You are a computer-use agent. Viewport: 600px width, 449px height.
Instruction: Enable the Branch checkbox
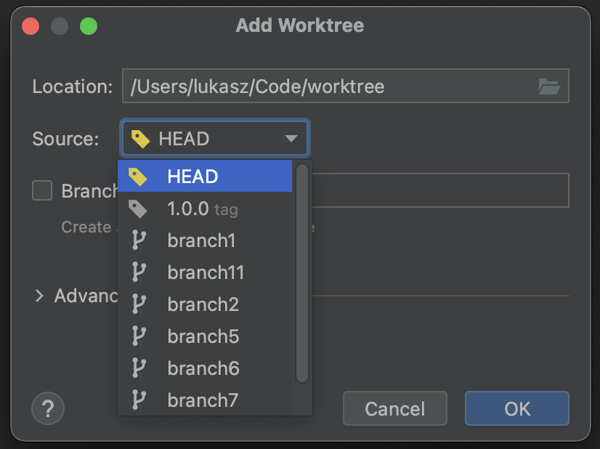point(41,190)
